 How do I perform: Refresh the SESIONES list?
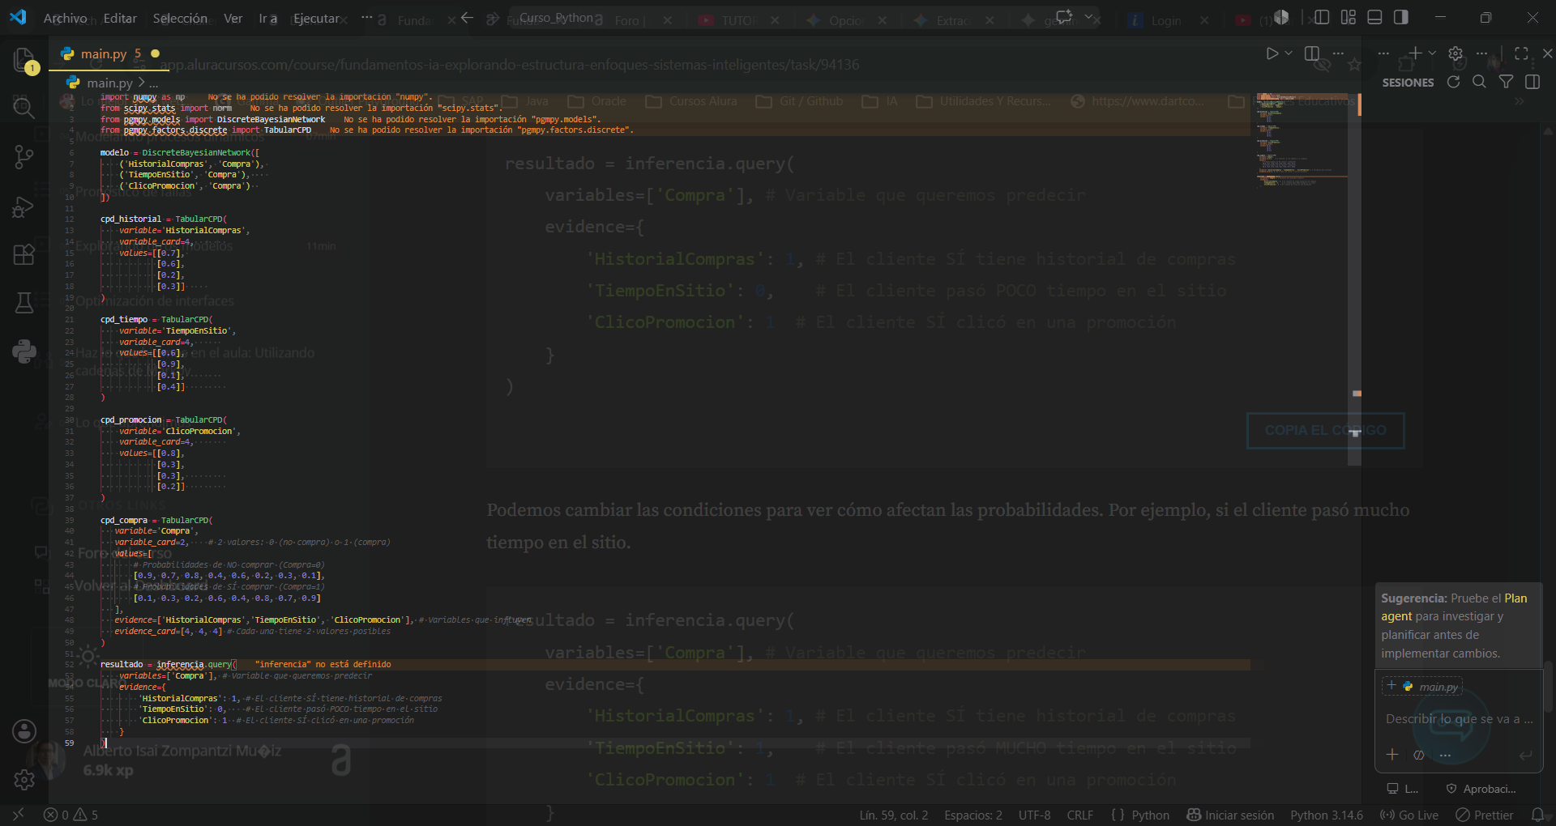pyautogui.click(x=1453, y=82)
